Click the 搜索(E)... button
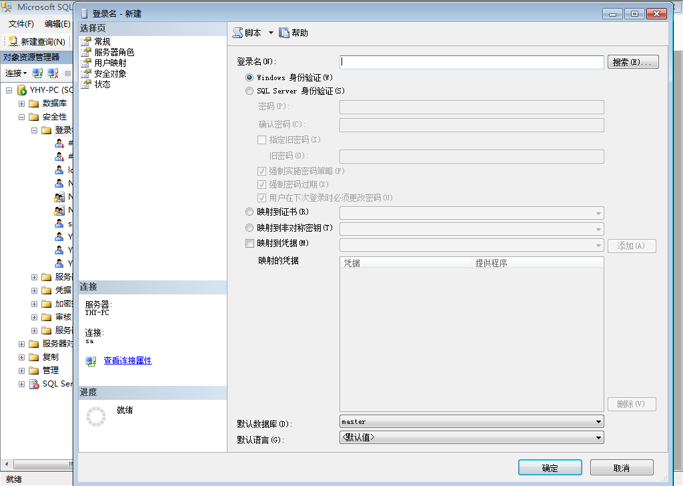This screenshot has width=683, height=486. coord(633,62)
